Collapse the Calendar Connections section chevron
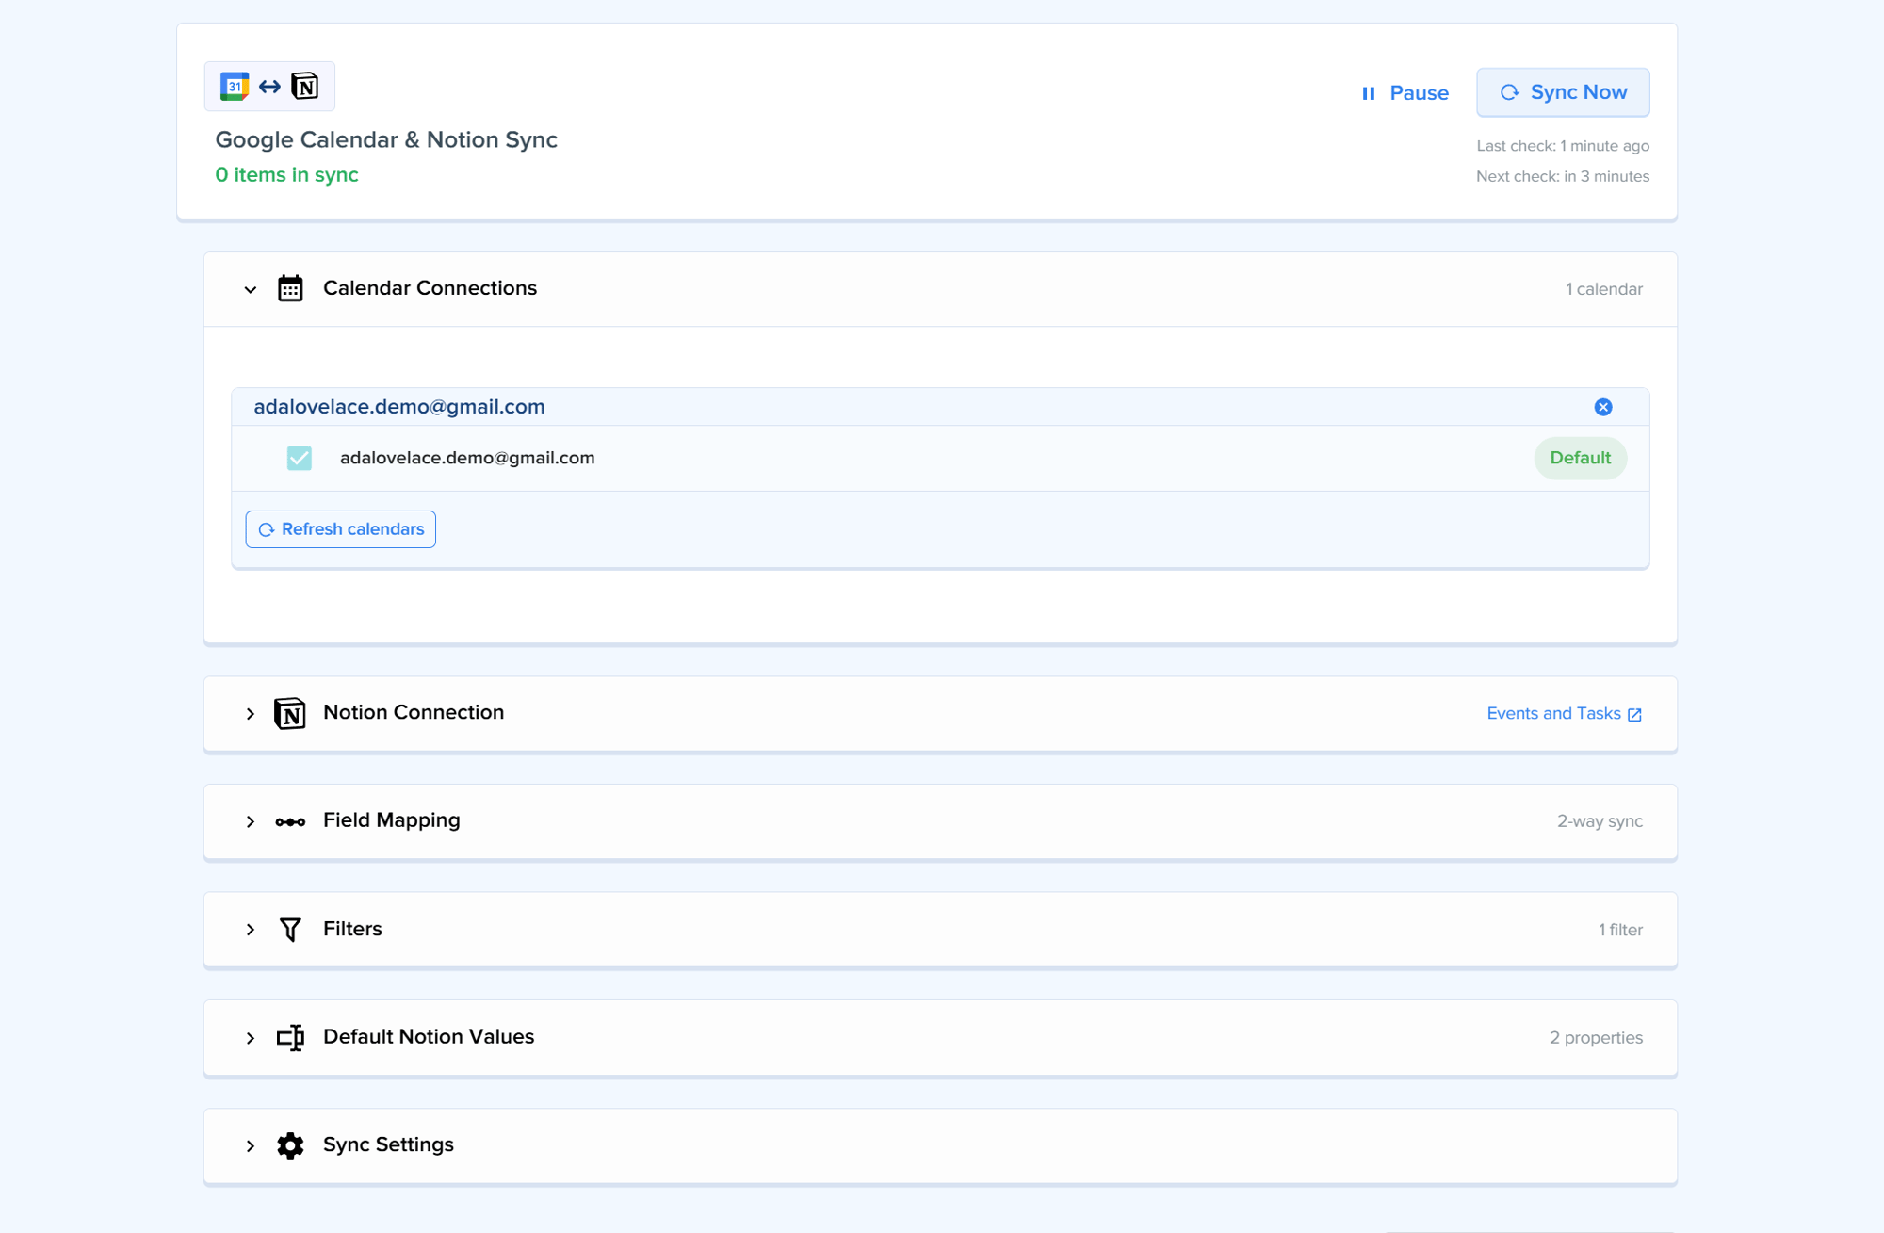 pyautogui.click(x=250, y=289)
